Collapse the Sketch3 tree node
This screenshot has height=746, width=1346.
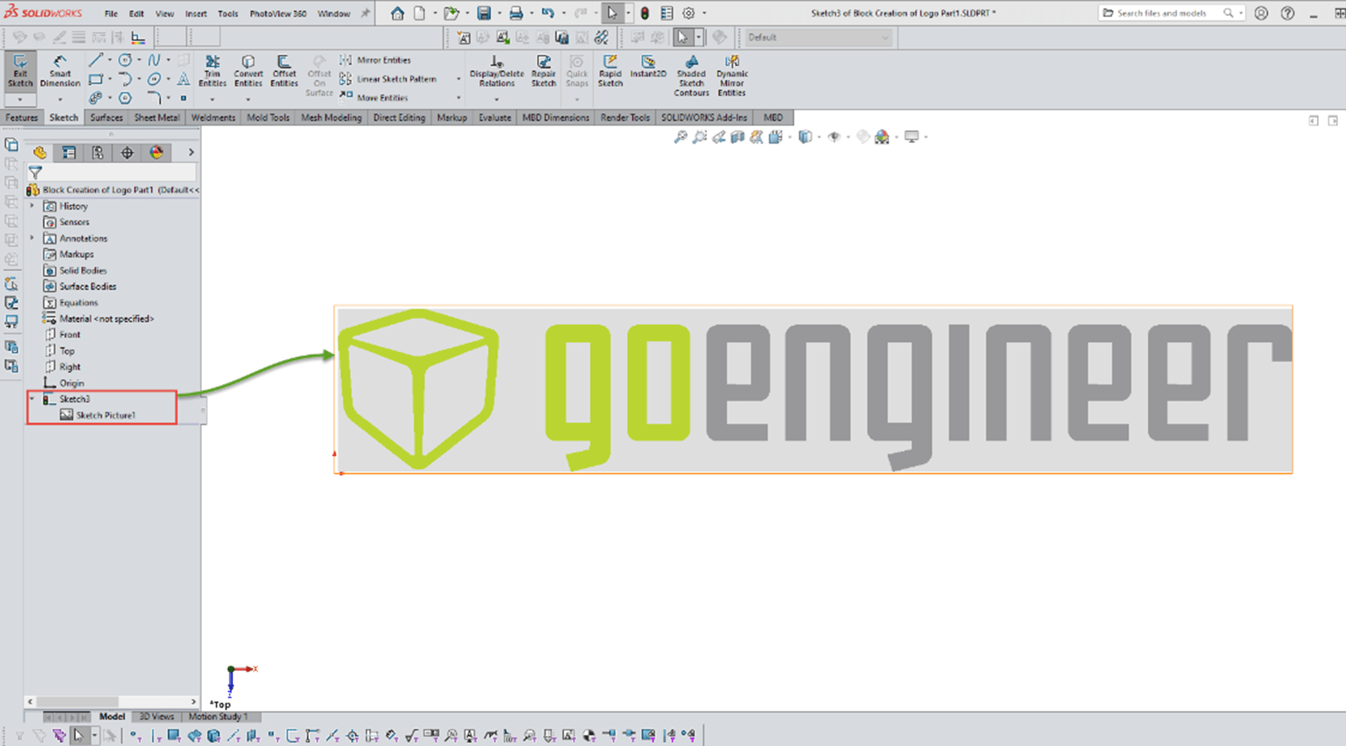pyautogui.click(x=32, y=399)
